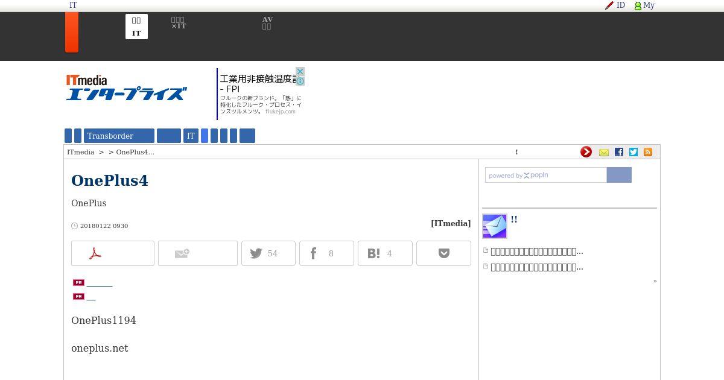
Task: Focus the popIn search input field
Action: pos(546,175)
